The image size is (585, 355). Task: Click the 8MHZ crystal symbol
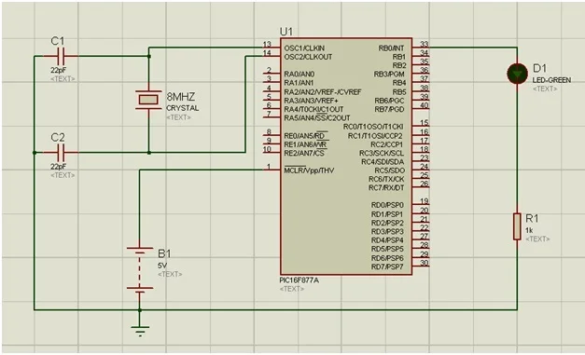(x=148, y=100)
